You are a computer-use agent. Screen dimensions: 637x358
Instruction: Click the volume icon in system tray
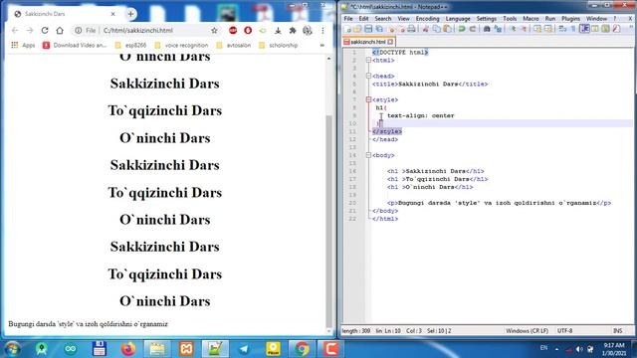tap(579, 349)
